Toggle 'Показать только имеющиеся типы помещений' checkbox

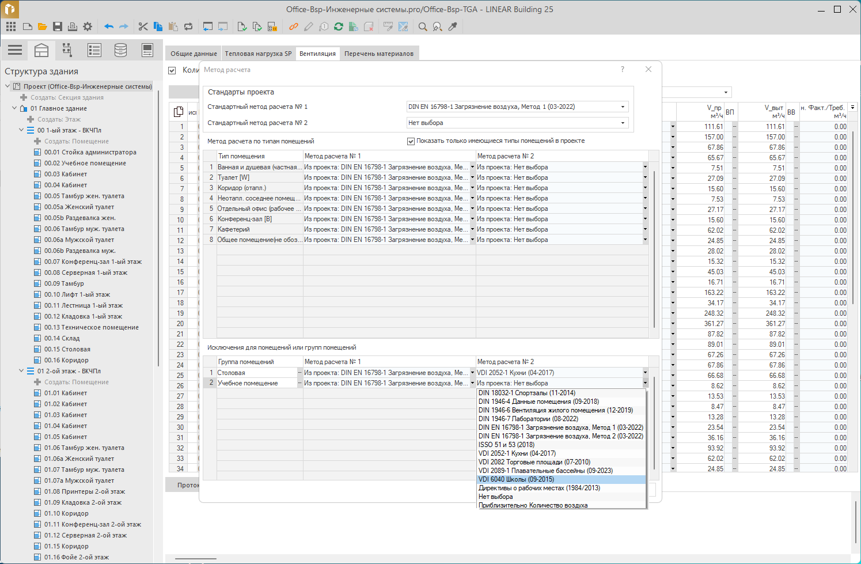pyautogui.click(x=411, y=141)
